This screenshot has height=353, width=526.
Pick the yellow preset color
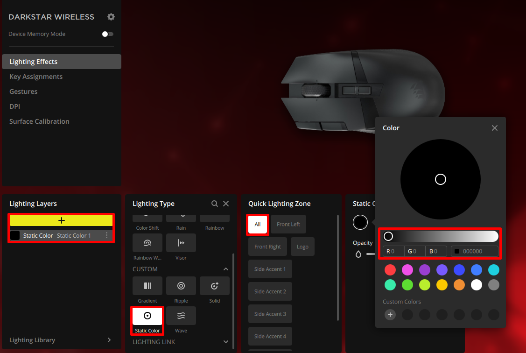click(442, 285)
